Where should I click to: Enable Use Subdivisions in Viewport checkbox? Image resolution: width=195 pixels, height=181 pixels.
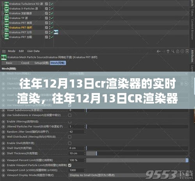70,115
